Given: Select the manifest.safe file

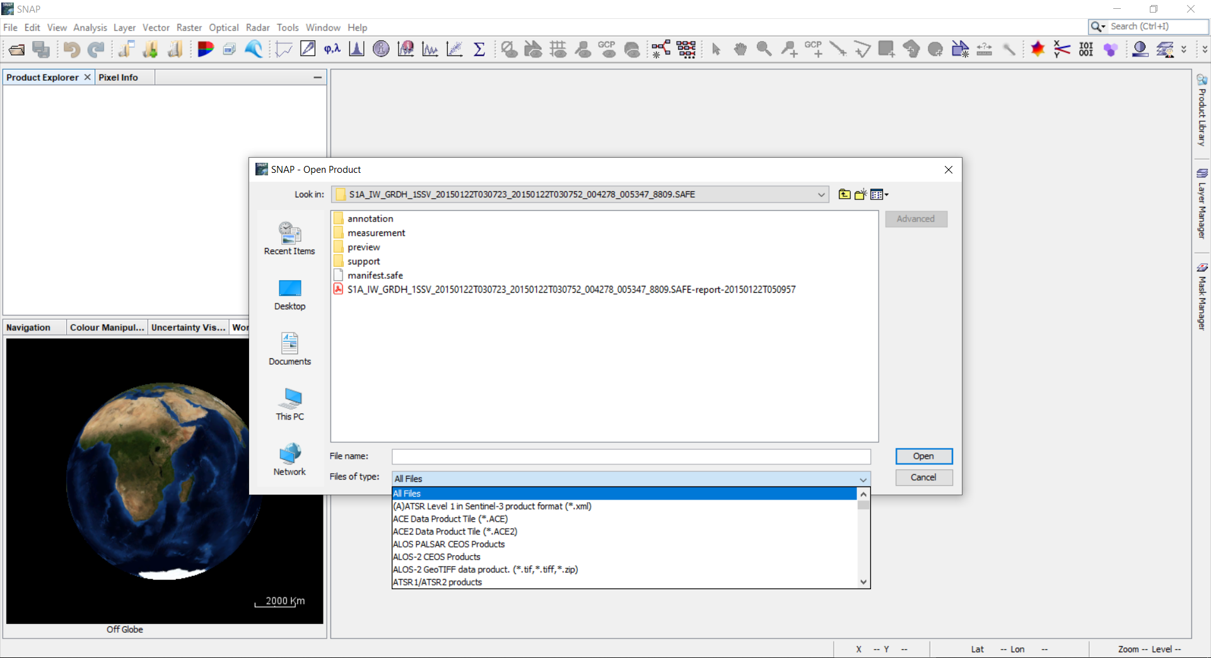Looking at the screenshot, I should [368, 276].
